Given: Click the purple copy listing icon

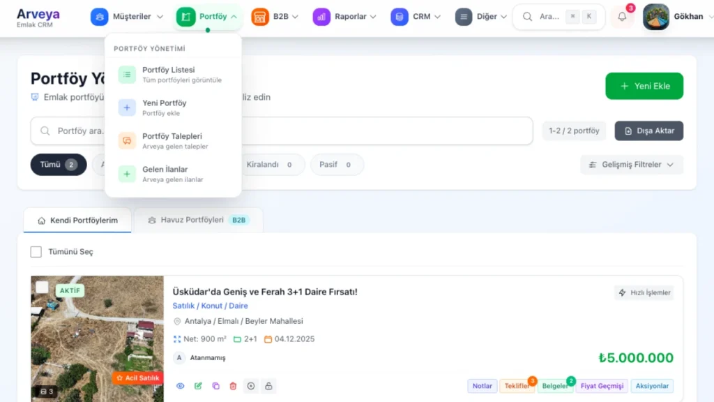Looking at the screenshot, I should (x=215, y=386).
